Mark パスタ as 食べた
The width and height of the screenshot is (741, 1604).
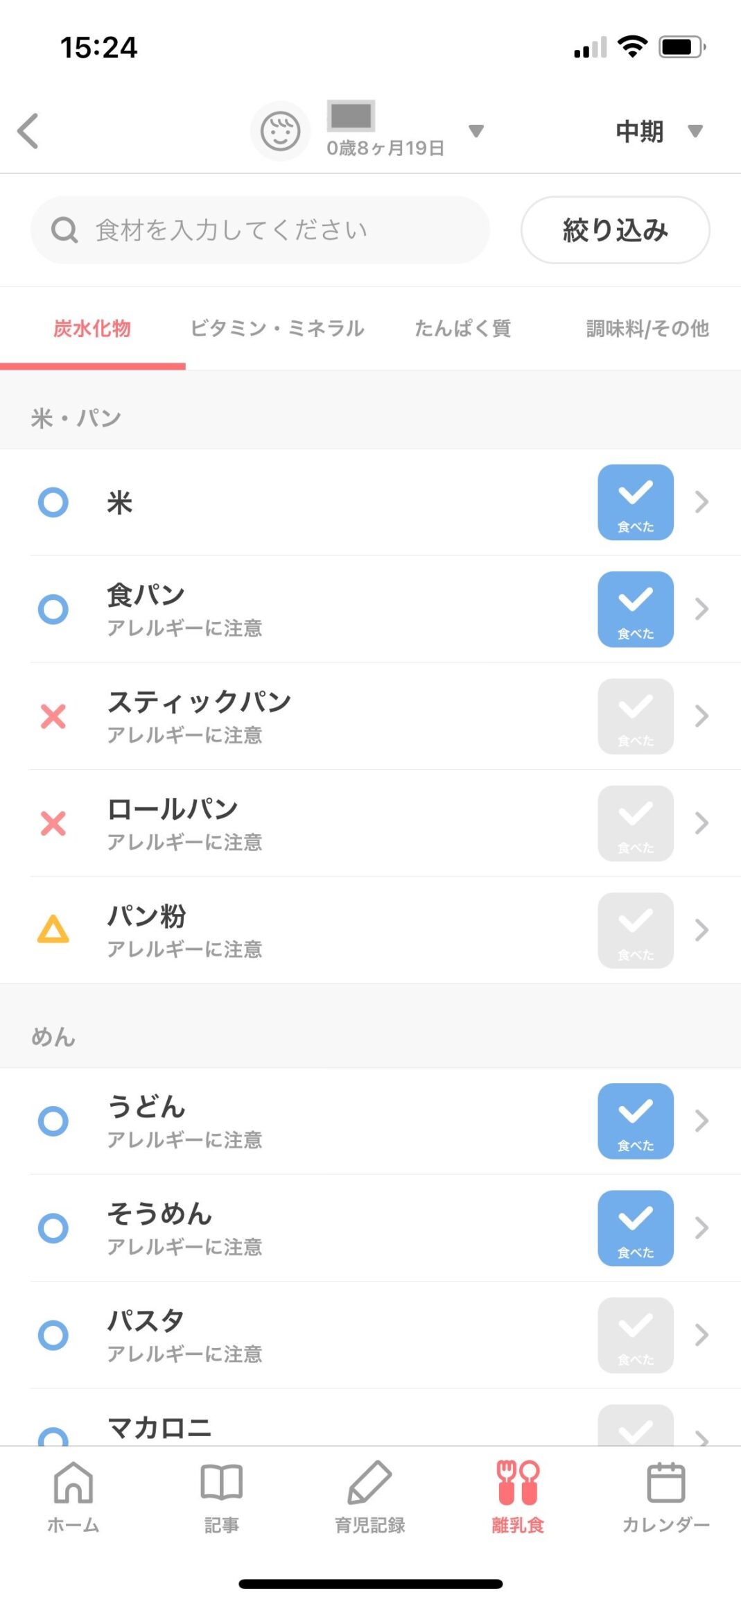pyautogui.click(x=635, y=1335)
